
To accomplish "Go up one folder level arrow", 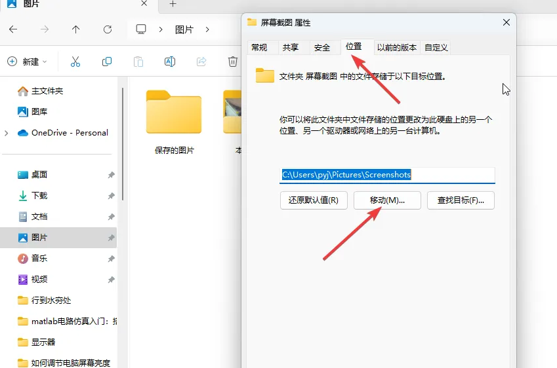I will 76,29.
